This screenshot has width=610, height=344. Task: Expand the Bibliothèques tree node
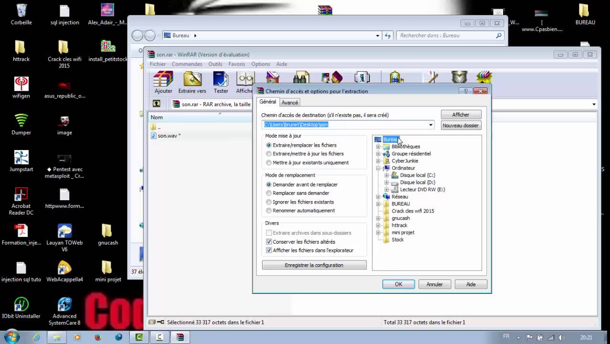pos(378,147)
